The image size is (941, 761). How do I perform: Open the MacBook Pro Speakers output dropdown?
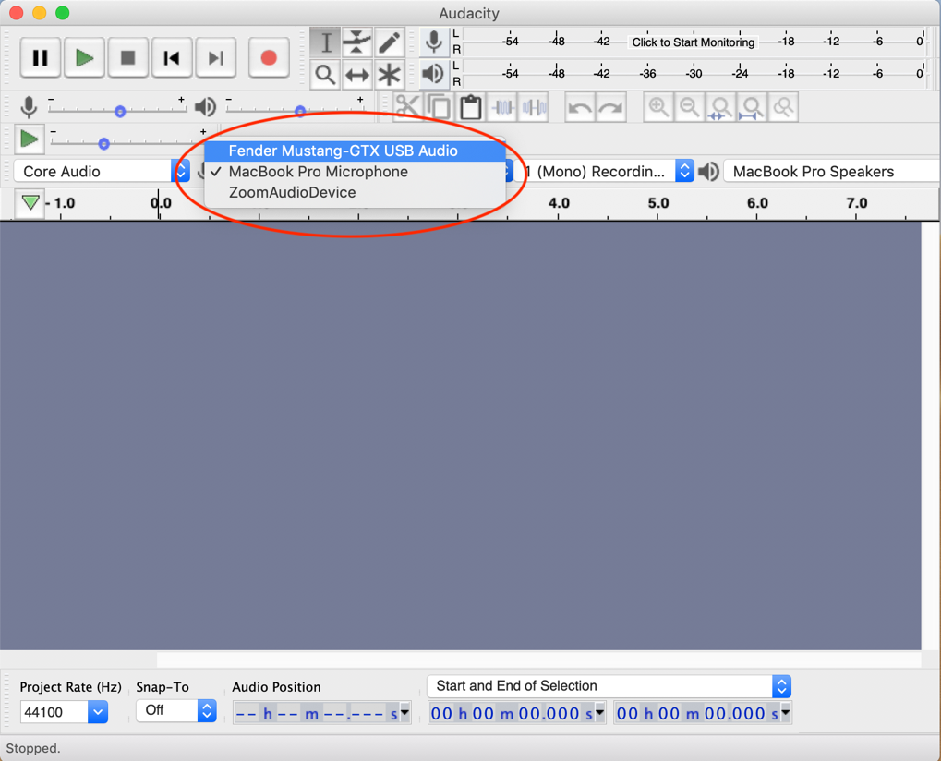[832, 172]
